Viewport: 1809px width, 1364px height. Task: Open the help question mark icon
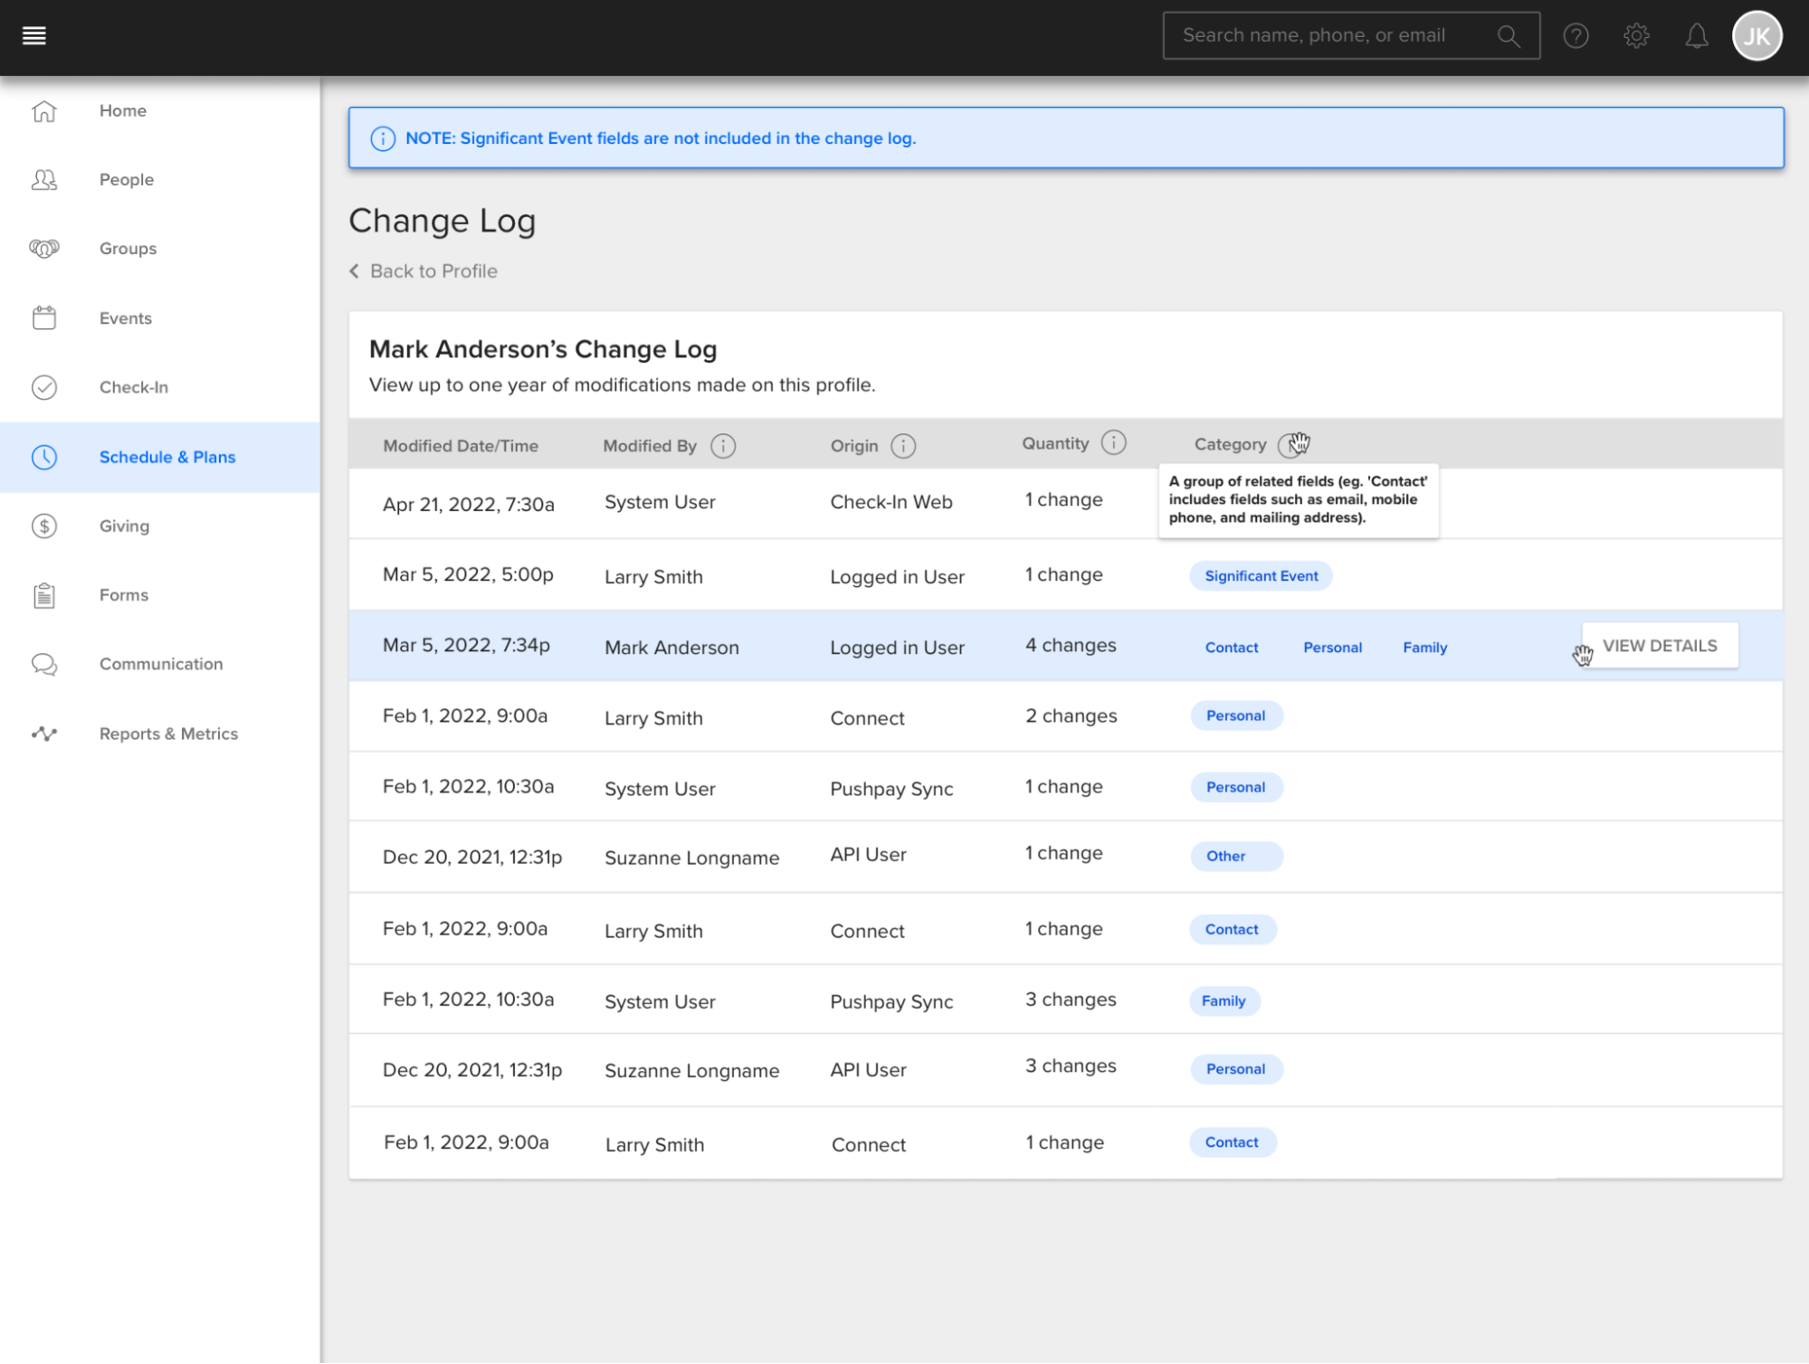click(x=1576, y=36)
